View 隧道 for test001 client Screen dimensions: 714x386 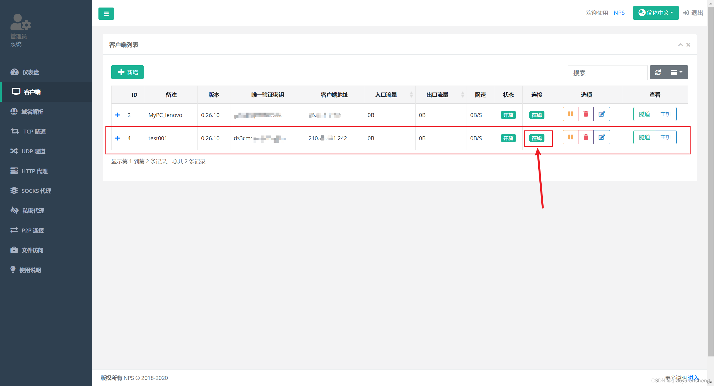point(644,137)
